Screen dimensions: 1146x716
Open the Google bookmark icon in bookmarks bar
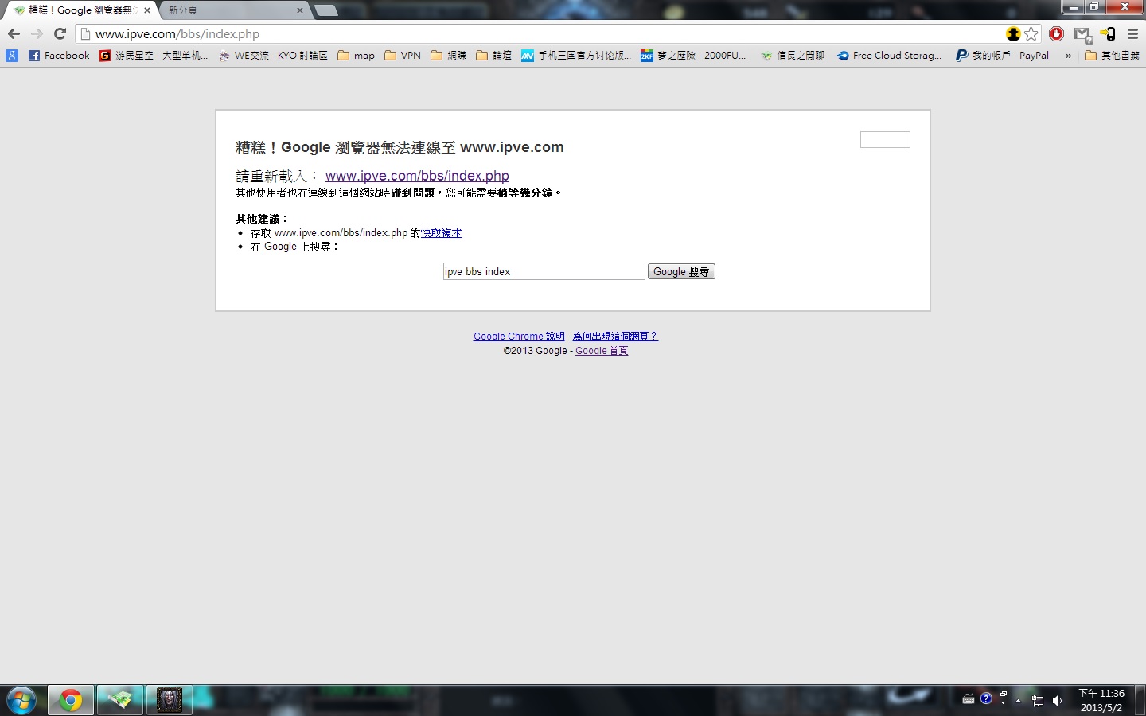click(11, 56)
